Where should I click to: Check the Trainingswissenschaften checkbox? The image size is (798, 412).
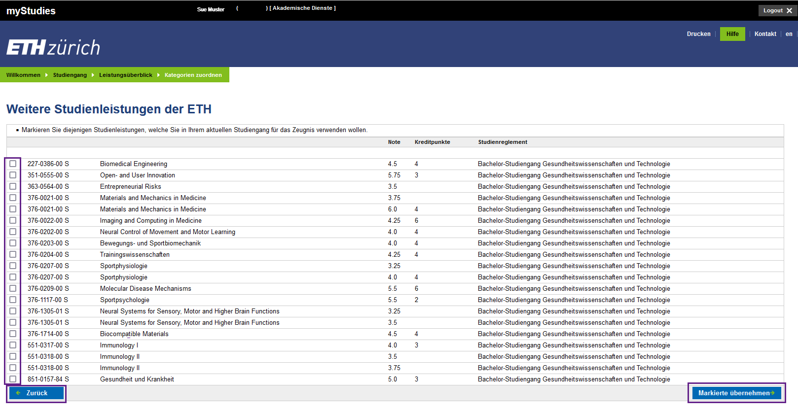click(13, 254)
